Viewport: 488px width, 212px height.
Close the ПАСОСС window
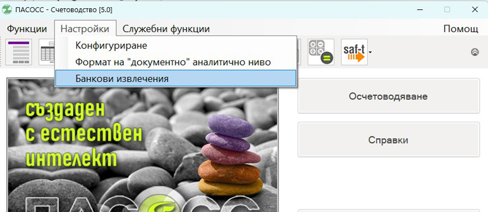pyautogui.click(x=475, y=10)
